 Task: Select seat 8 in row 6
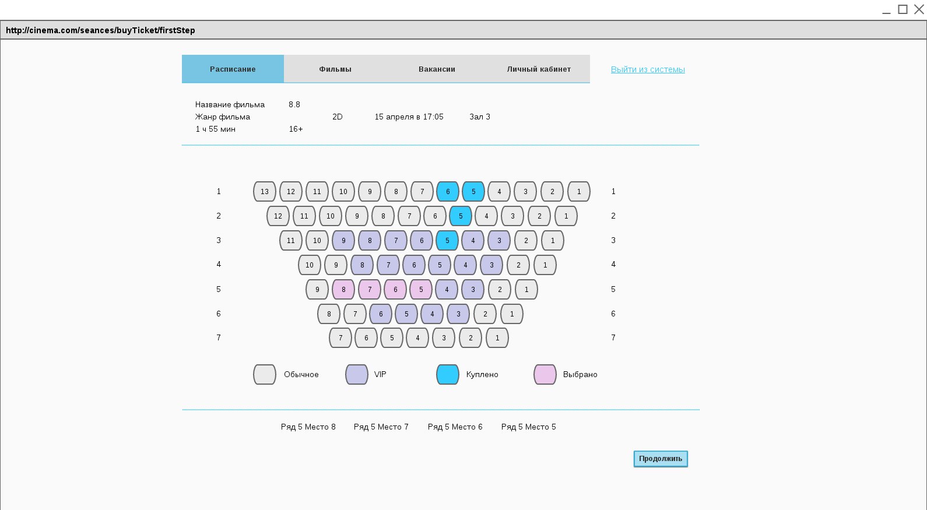pyautogui.click(x=329, y=314)
